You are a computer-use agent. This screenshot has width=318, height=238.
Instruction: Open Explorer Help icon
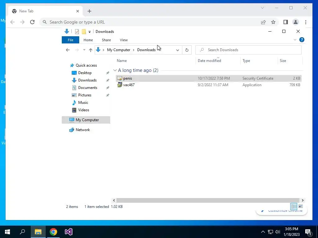click(302, 40)
